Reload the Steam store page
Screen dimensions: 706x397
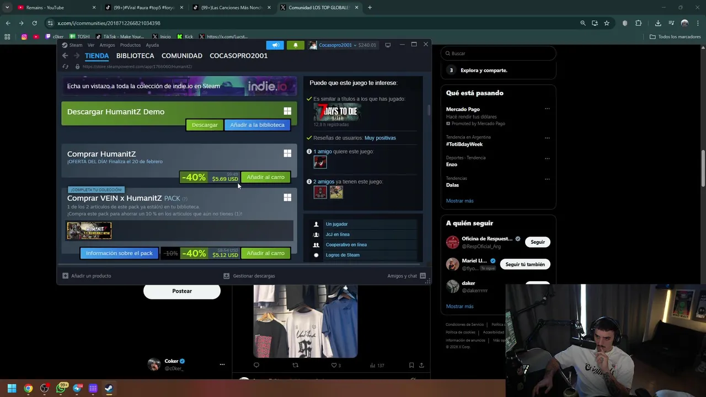point(65,67)
